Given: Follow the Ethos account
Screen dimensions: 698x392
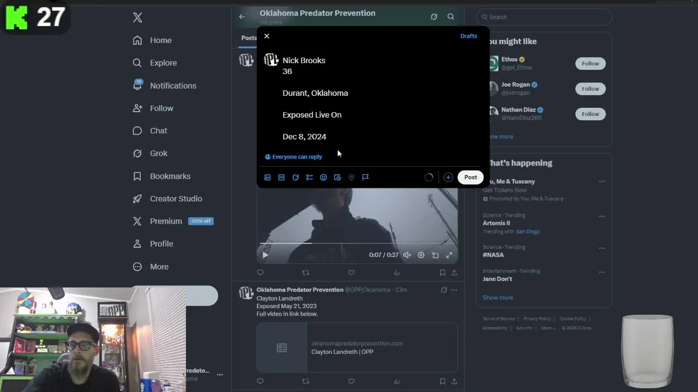Looking at the screenshot, I should point(590,64).
